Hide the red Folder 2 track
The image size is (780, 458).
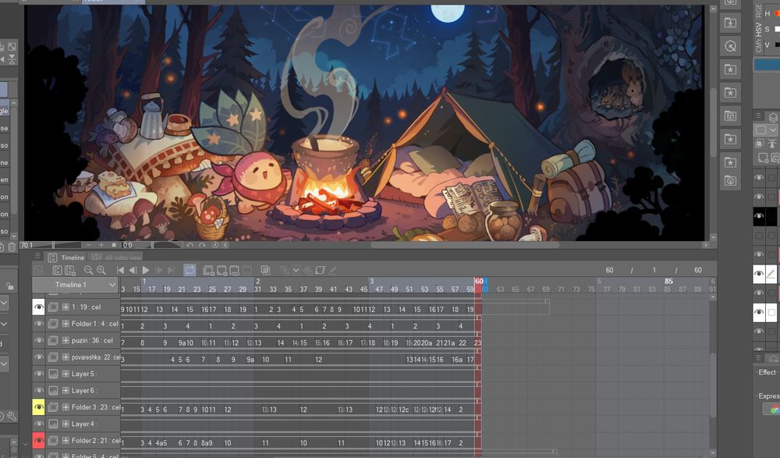click(x=39, y=441)
